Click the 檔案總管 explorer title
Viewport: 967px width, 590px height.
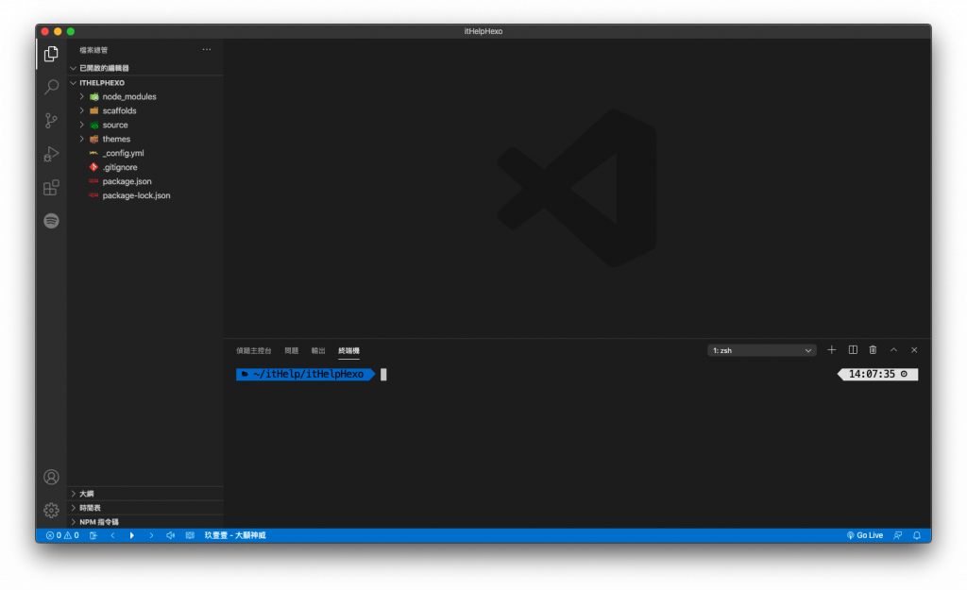93,50
